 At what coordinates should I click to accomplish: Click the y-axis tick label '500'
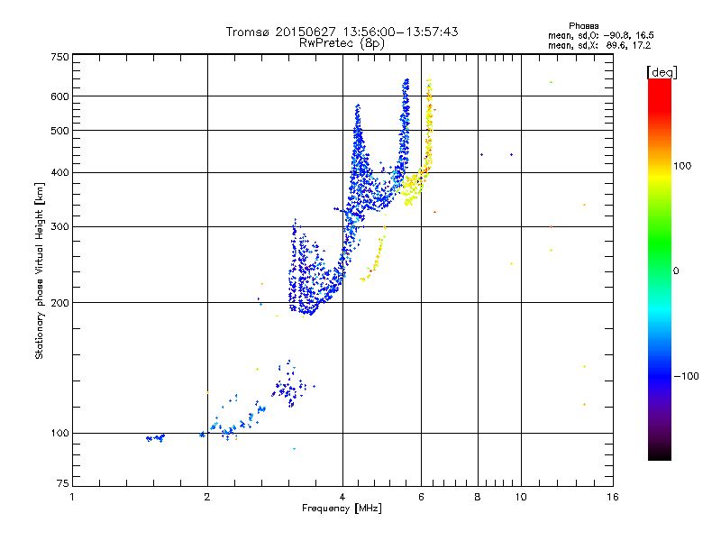point(59,131)
